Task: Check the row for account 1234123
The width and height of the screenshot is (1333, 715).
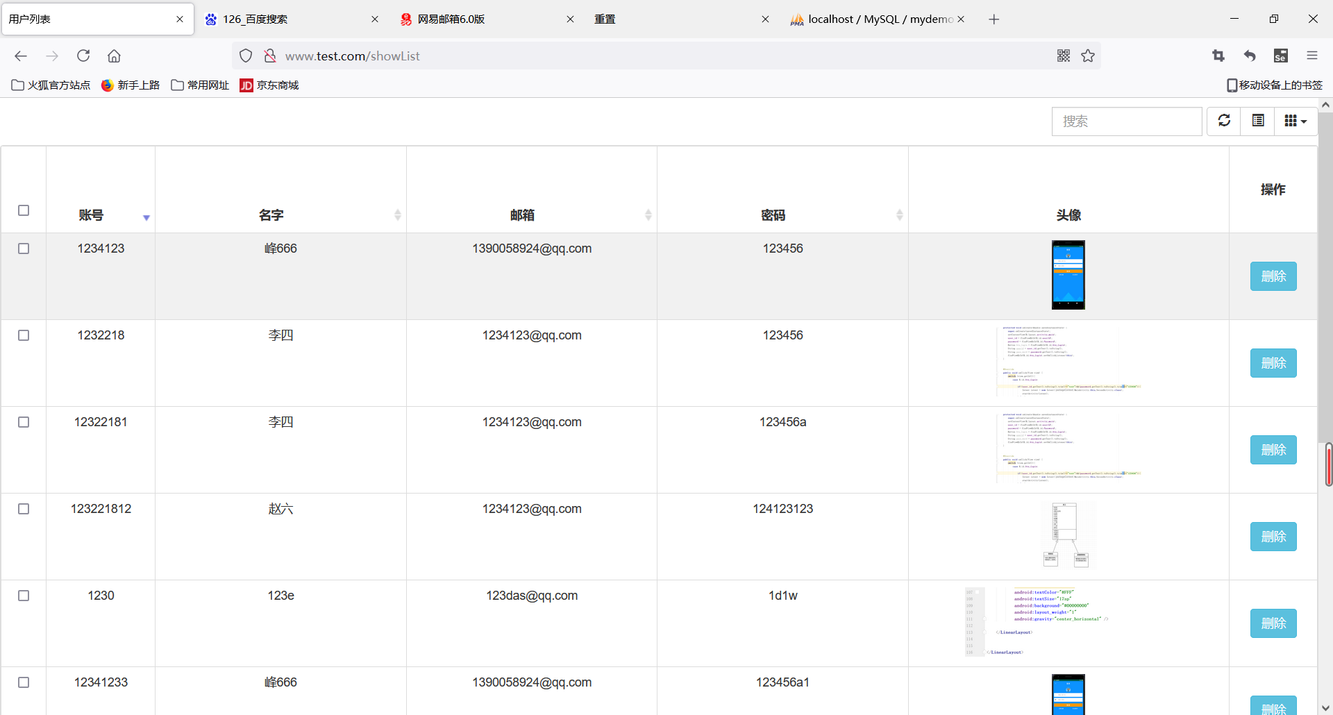Action: point(24,249)
